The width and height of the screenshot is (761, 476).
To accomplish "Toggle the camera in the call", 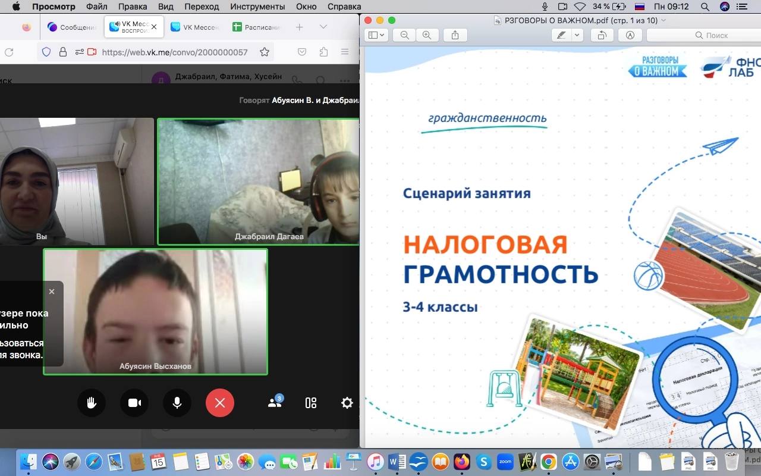I will coord(134,403).
